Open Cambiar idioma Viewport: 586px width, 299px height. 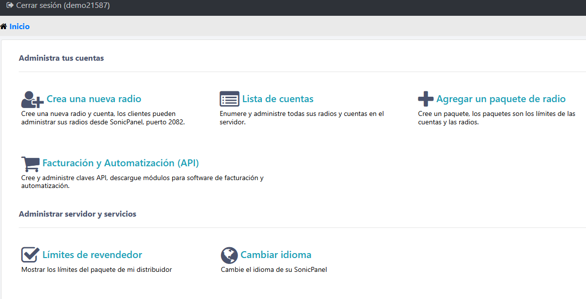(276, 255)
